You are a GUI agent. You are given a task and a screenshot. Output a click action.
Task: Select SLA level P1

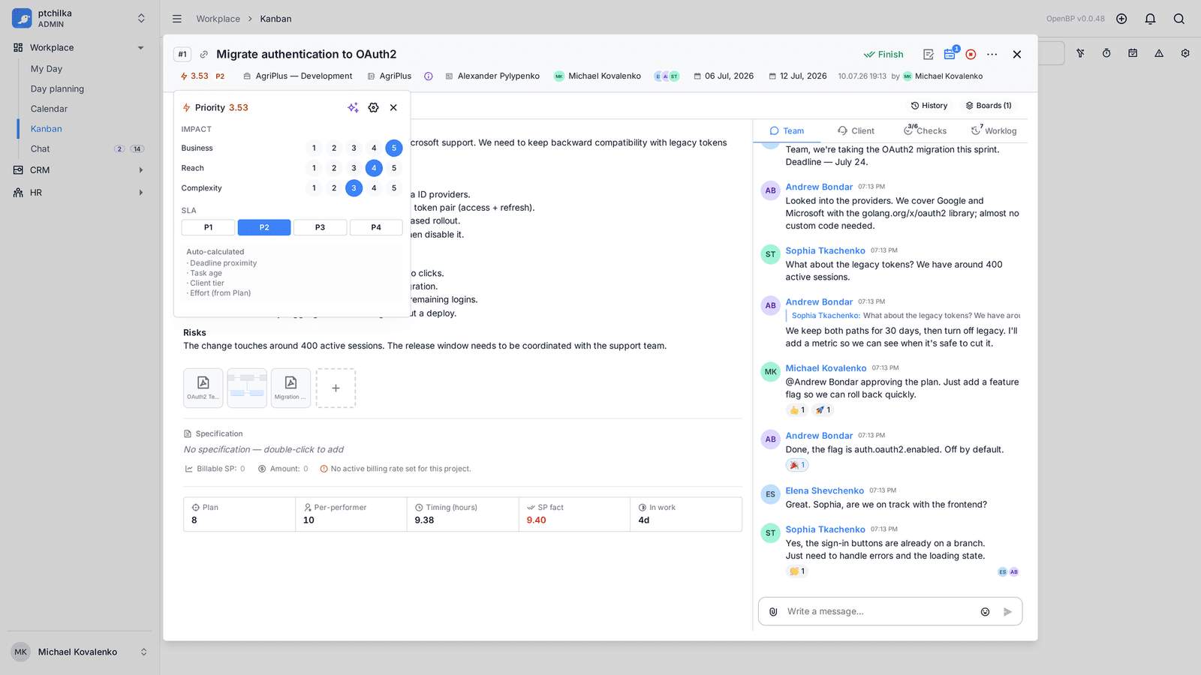pyautogui.click(x=208, y=227)
